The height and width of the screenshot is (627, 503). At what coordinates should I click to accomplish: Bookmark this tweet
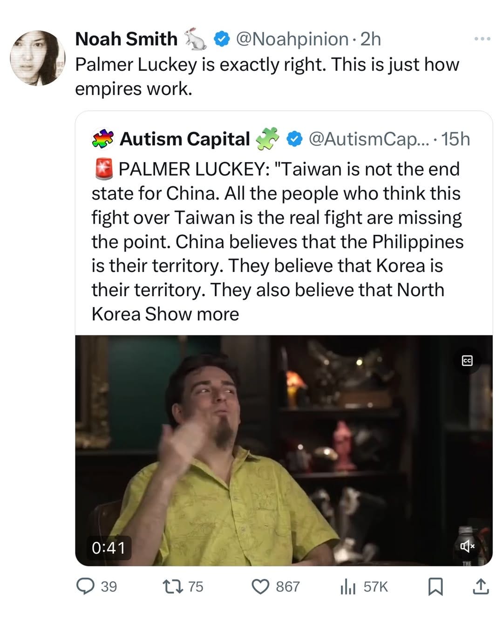click(435, 586)
